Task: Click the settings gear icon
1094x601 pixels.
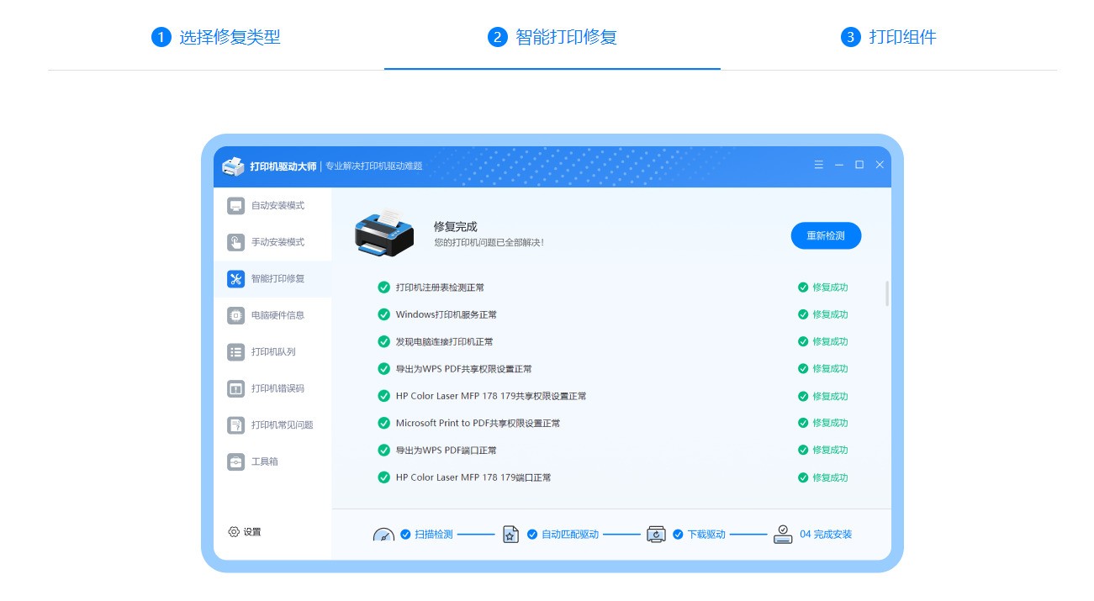Action: tap(234, 532)
